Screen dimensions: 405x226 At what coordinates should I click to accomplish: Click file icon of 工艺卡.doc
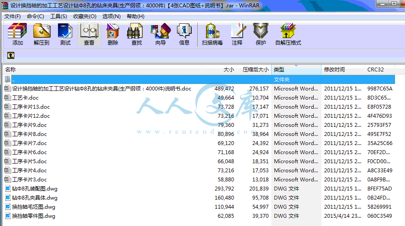(x=7, y=97)
